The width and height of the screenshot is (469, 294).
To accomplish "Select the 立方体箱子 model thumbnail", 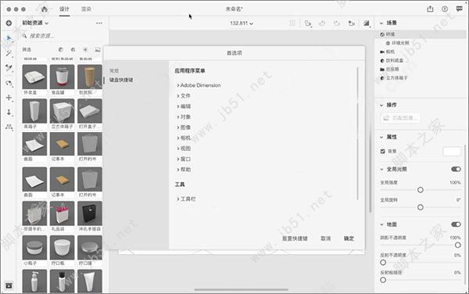I will tap(63, 111).
